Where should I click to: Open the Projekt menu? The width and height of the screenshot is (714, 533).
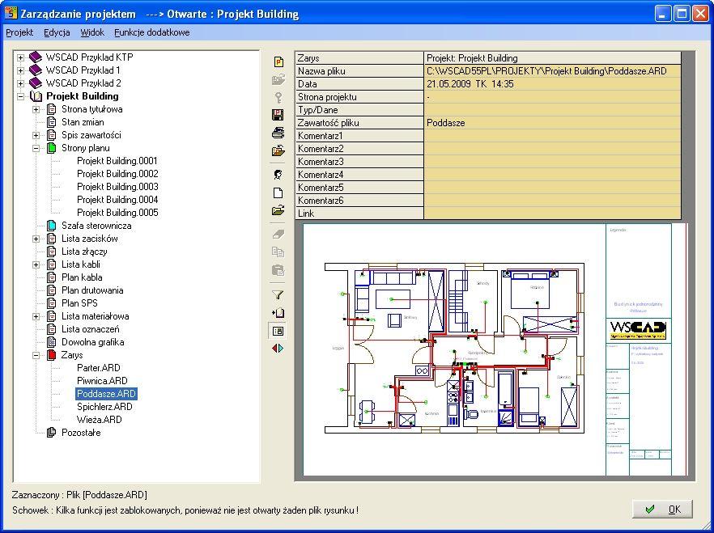click(x=19, y=32)
